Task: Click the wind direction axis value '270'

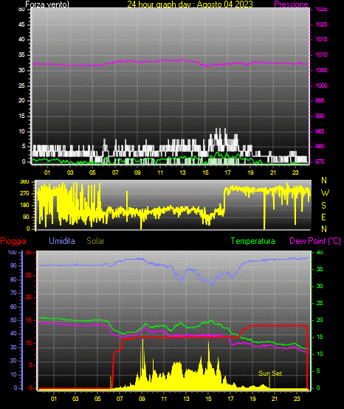Action: [25, 193]
